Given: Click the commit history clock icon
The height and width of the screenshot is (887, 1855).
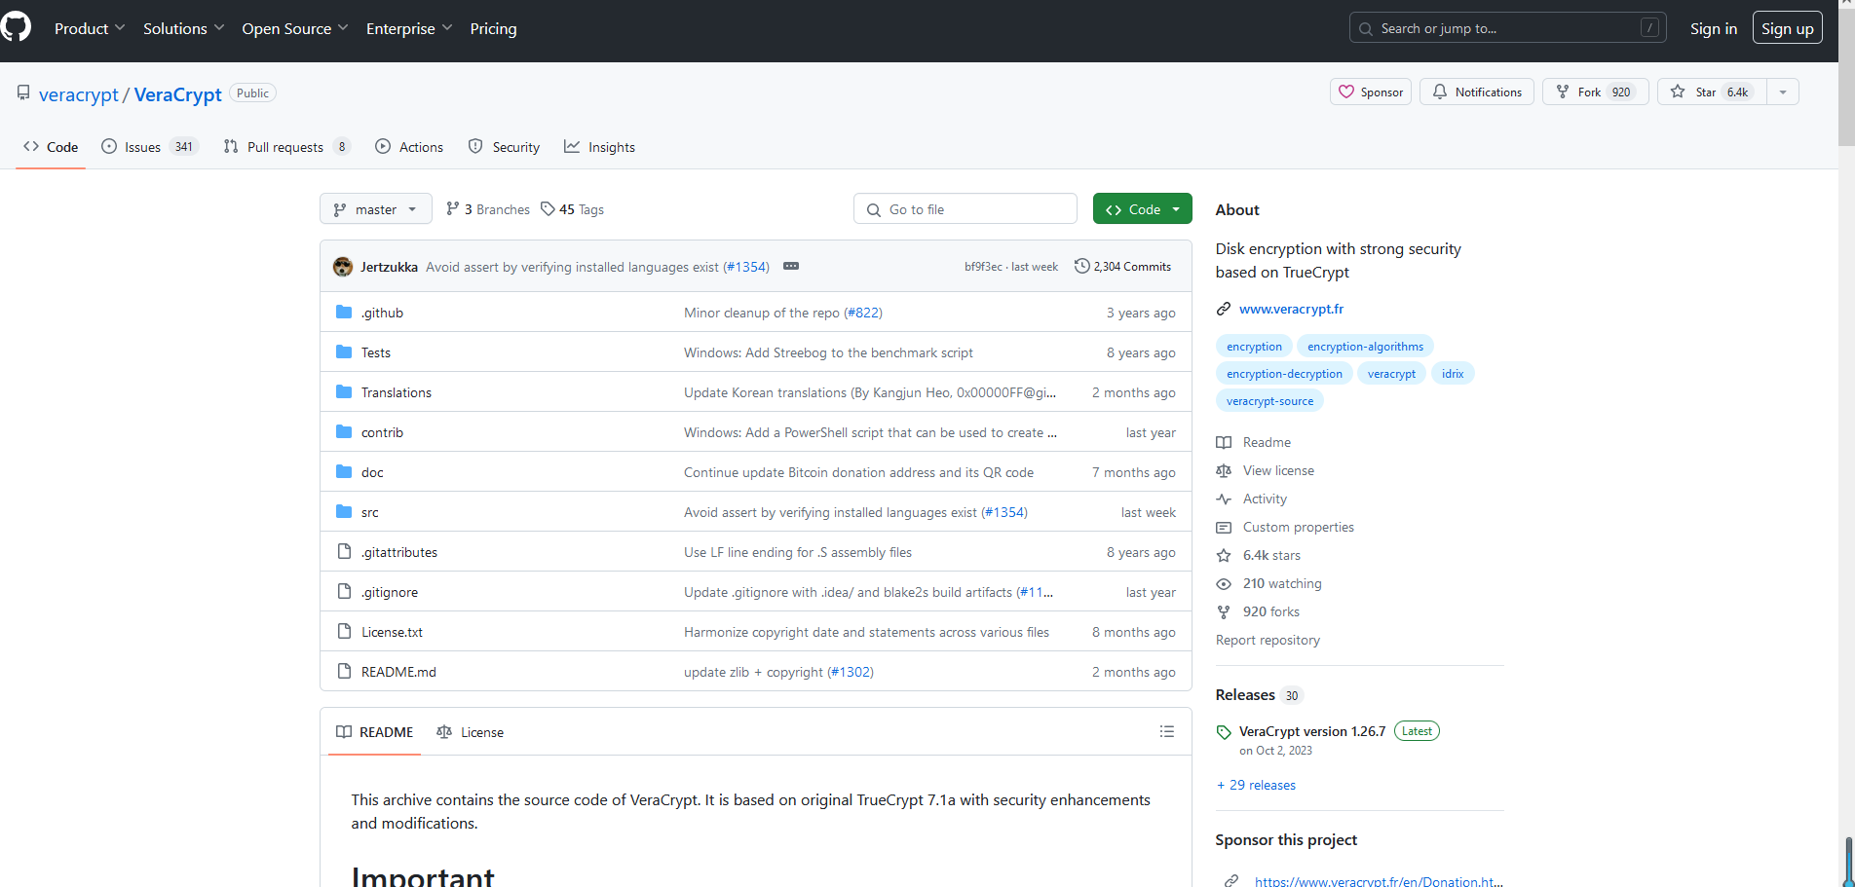Looking at the screenshot, I should coord(1081,266).
